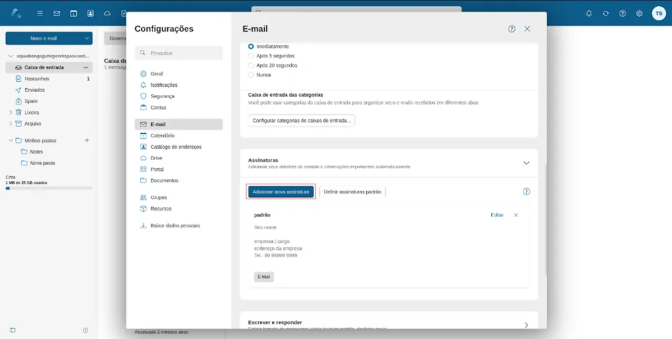Open the Novo e-mail dropdown arrow

(x=87, y=38)
